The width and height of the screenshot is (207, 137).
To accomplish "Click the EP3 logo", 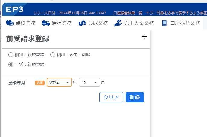I will [14, 10].
